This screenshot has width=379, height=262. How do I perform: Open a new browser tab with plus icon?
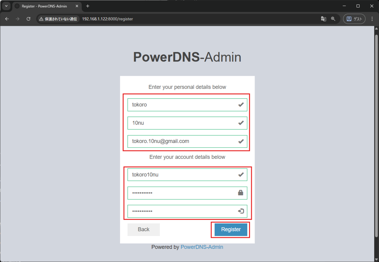pyautogui.click(x=88, y=6)
